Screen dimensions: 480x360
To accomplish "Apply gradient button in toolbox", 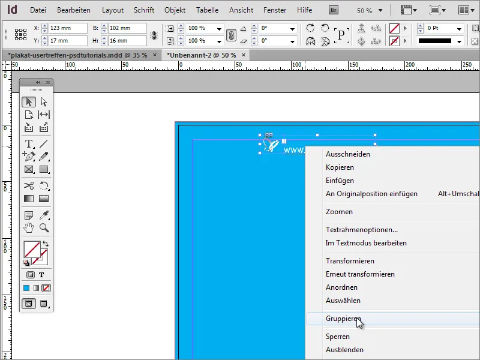I will (x=36, y=288).
